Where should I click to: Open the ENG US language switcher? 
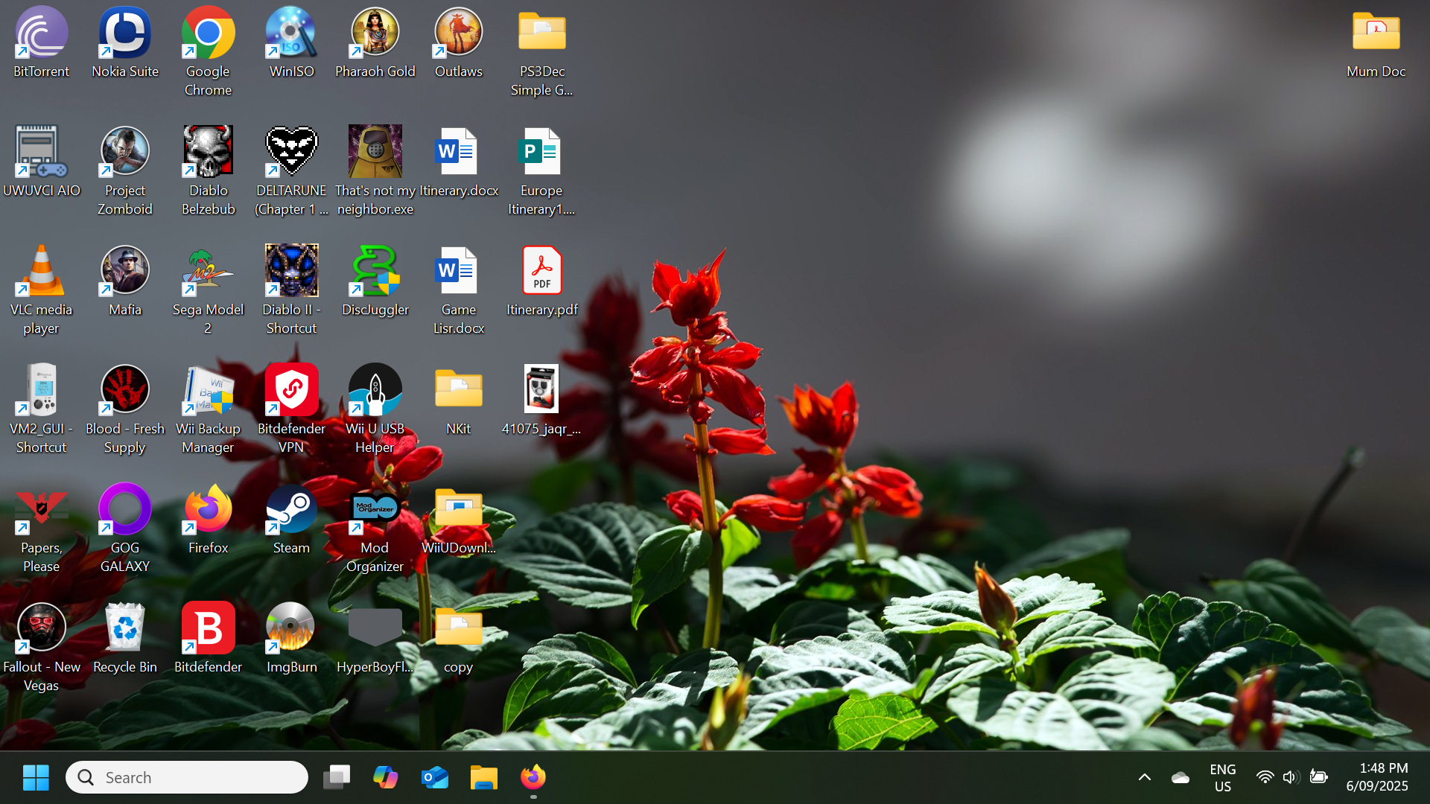pos(1222,777)
